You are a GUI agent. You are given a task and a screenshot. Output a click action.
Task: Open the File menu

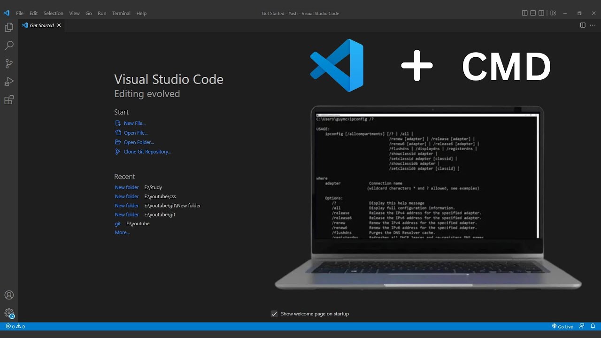pos(20,13)
